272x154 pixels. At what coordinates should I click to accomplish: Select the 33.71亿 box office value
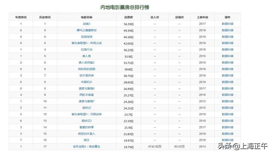pyautogui.click(x=128, y=63)
